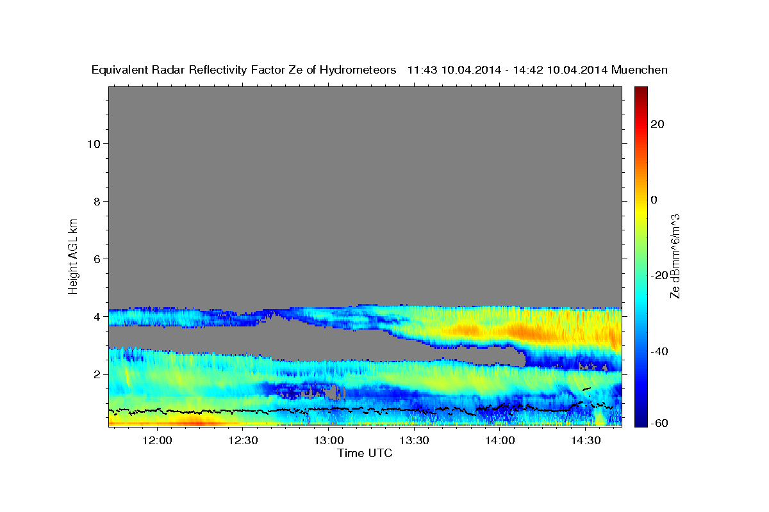Viewport: 769px width, 512px height.
Task: Click the height tick label '2'
Action: pos(97,374)
